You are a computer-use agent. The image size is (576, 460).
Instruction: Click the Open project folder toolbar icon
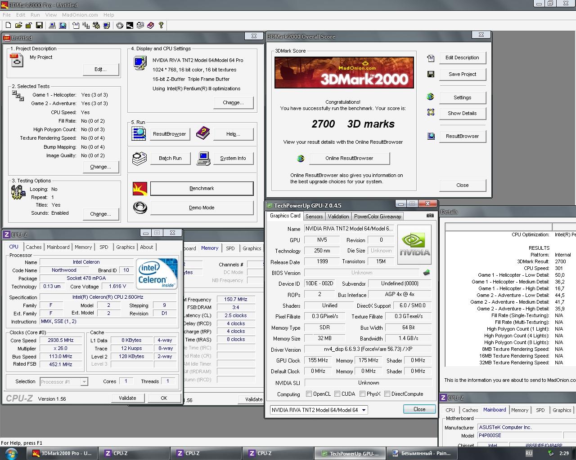[18, 26]
